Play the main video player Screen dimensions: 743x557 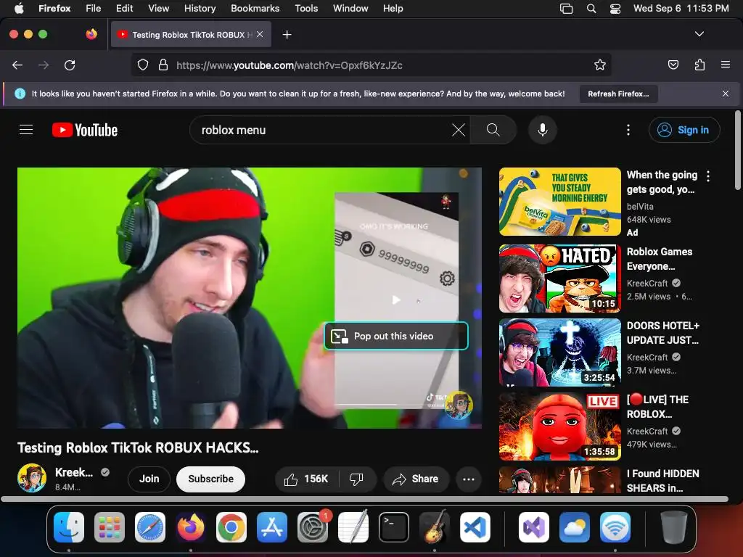pyautogui.click(x=250, y=298)
